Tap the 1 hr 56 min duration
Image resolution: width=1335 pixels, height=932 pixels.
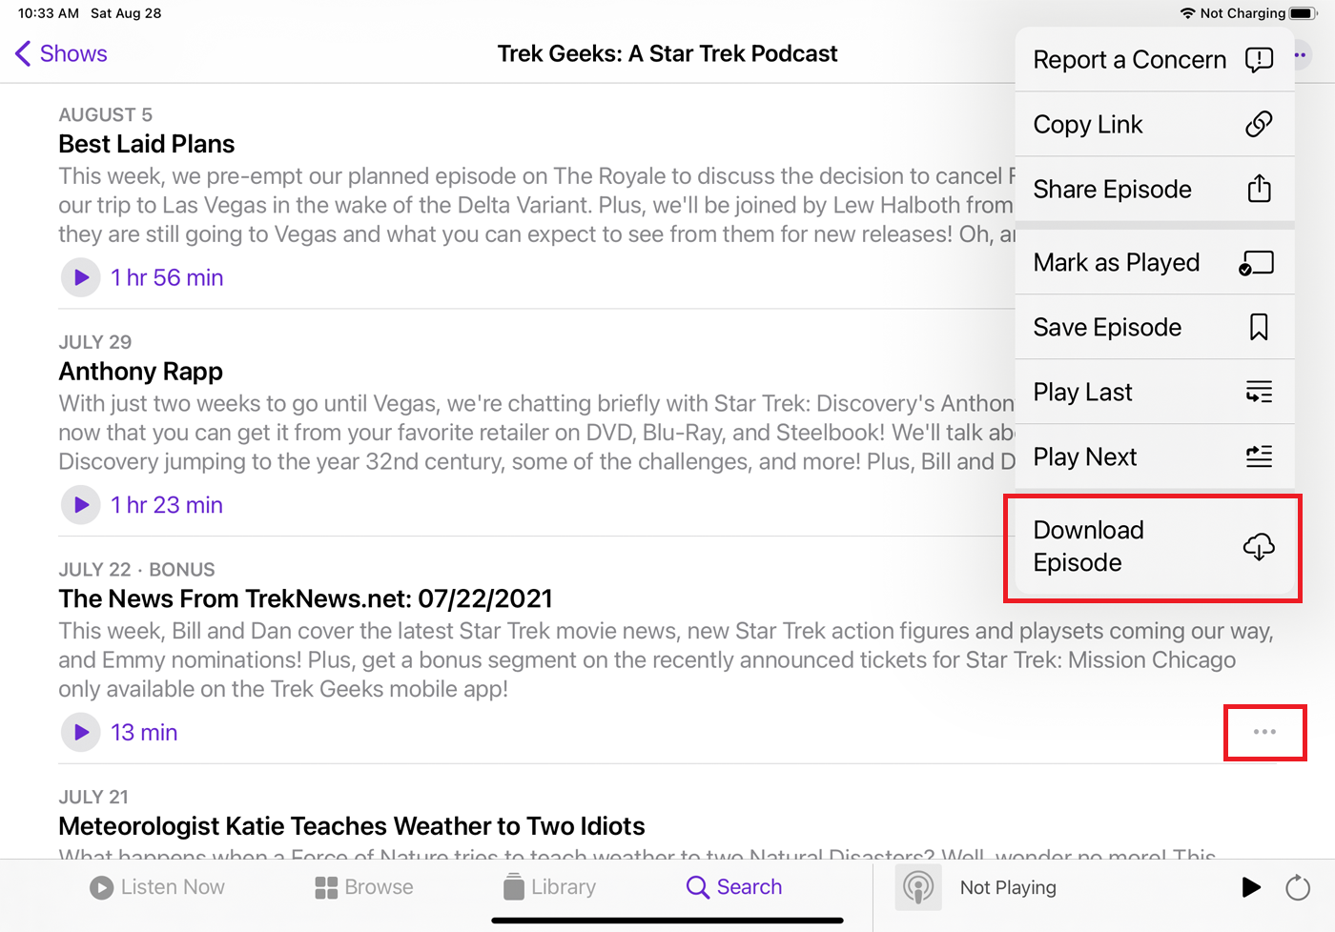[x=167, y=277]
